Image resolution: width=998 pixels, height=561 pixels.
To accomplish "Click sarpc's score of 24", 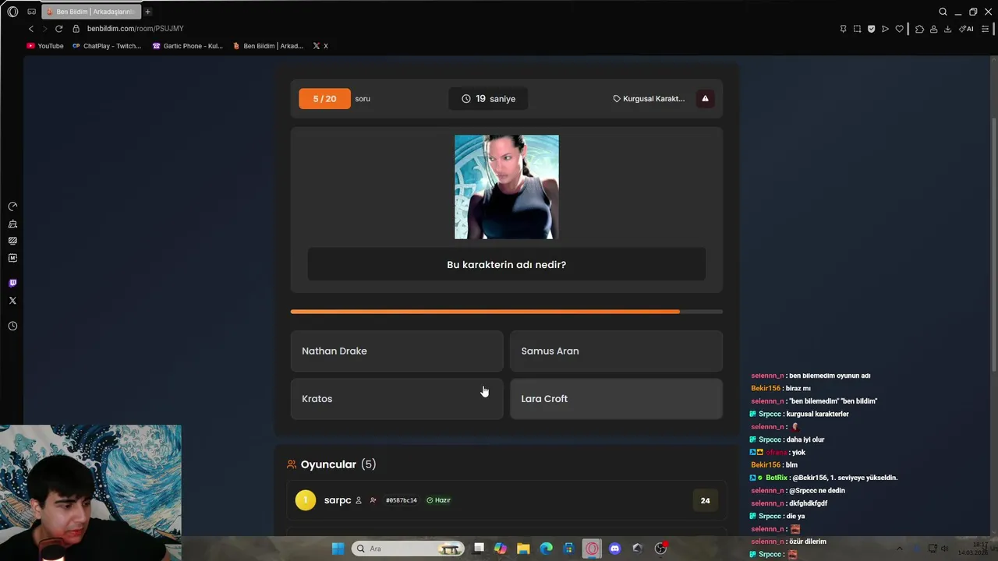I will [705, 501].
